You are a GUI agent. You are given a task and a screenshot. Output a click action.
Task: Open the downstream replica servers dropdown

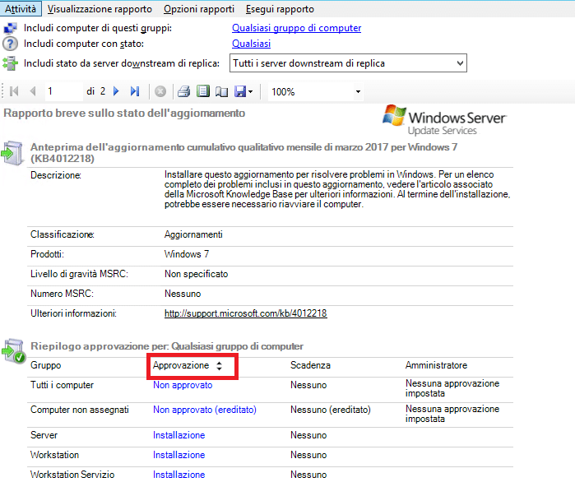(348, 63)
